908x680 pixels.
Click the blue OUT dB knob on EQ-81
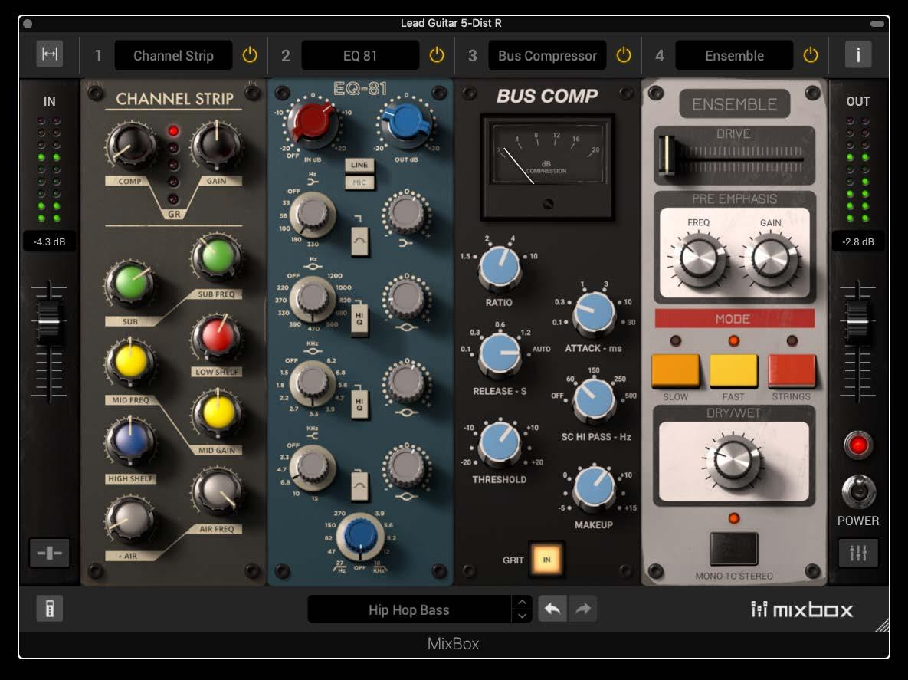407,123
